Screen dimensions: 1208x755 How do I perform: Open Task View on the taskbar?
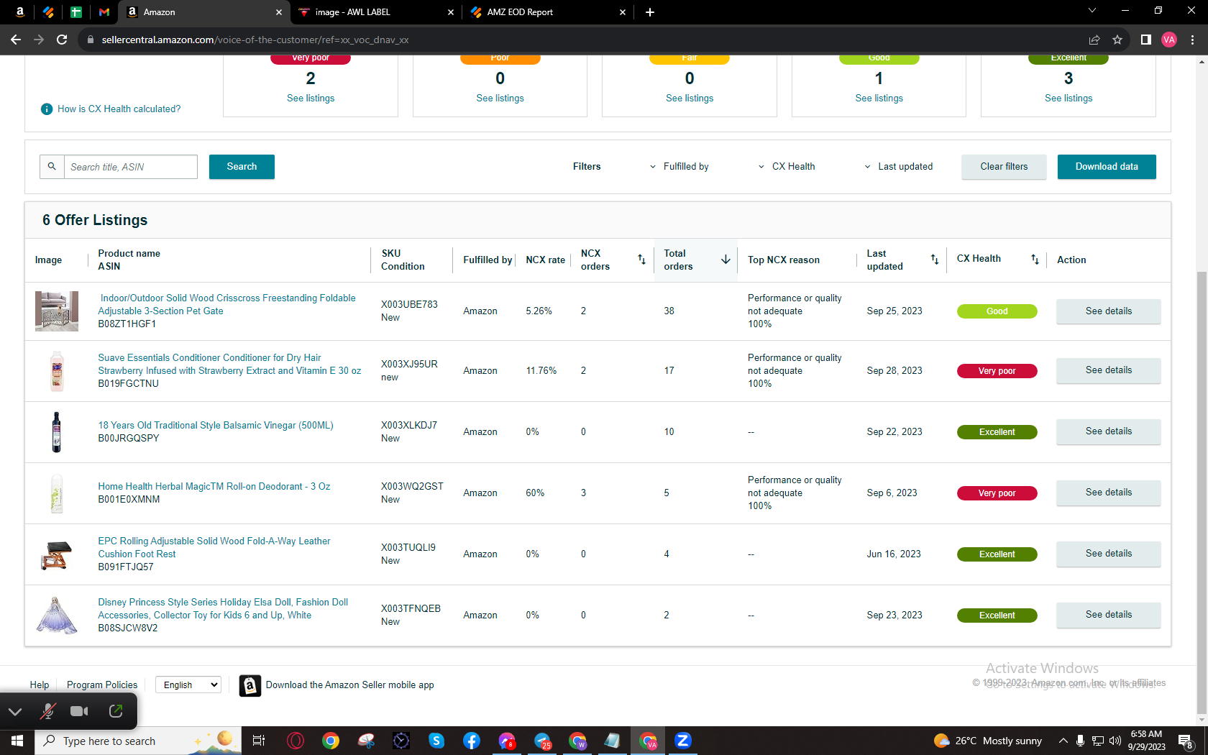259,741
